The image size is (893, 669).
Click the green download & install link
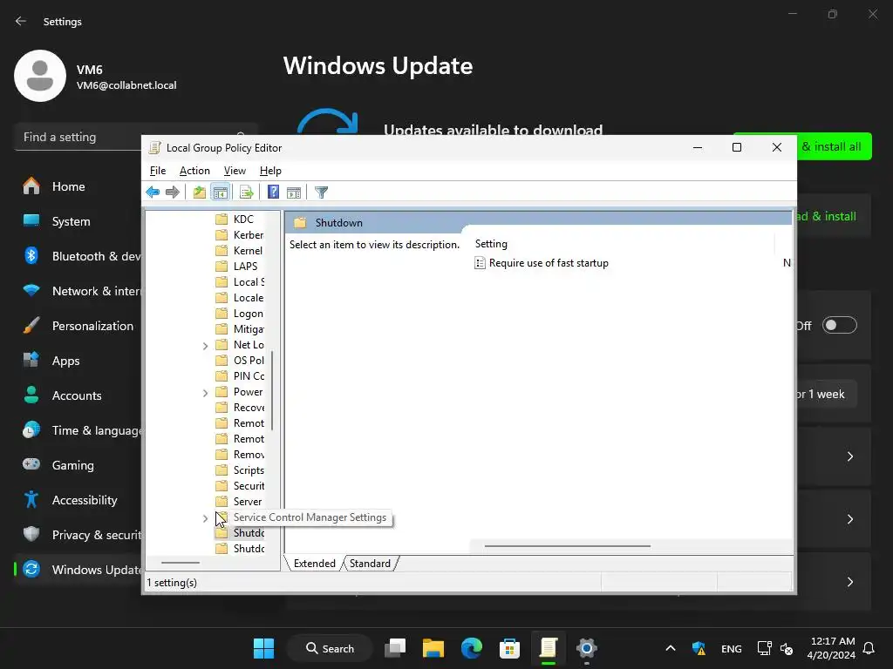click(827, 216)
